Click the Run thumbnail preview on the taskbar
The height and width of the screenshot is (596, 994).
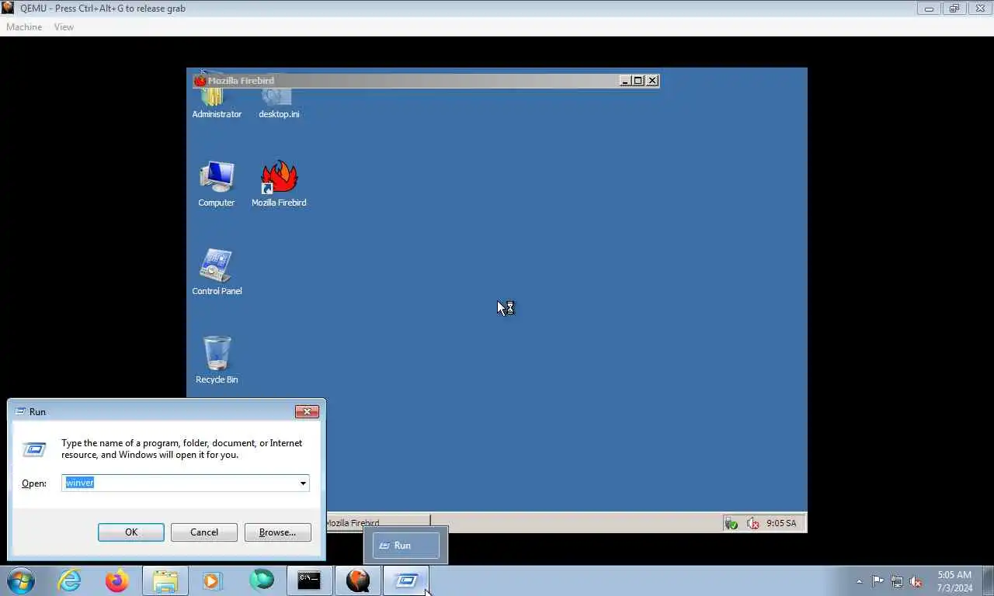click(405, 546)
